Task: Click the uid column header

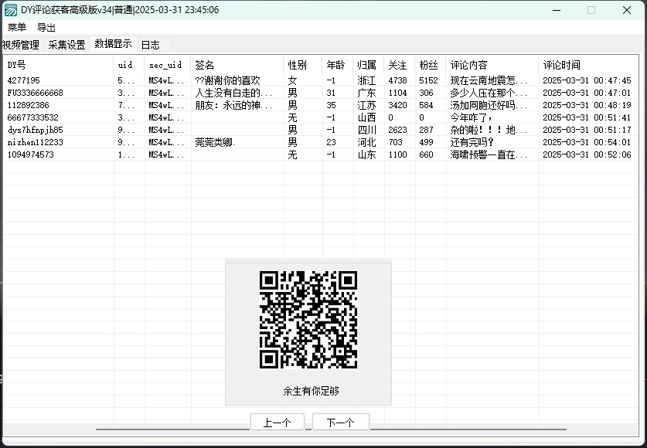Action: click(x=129, y=65)
